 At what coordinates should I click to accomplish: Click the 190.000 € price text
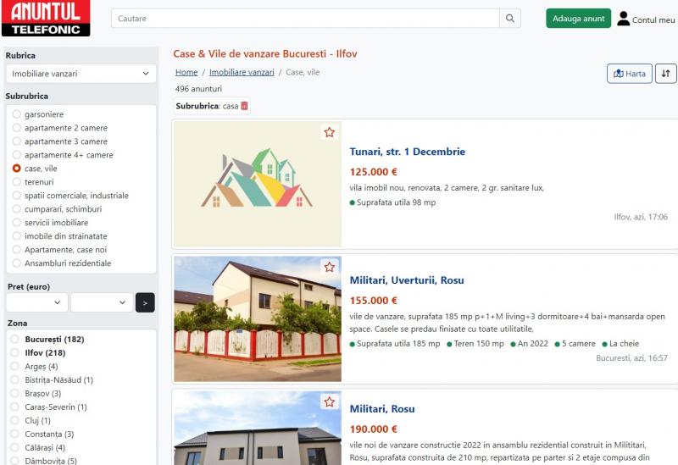373,429
